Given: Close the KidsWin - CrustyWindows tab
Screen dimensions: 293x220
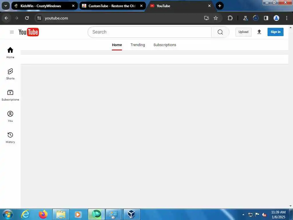Looking at the screenshot, I should (73, 6).
